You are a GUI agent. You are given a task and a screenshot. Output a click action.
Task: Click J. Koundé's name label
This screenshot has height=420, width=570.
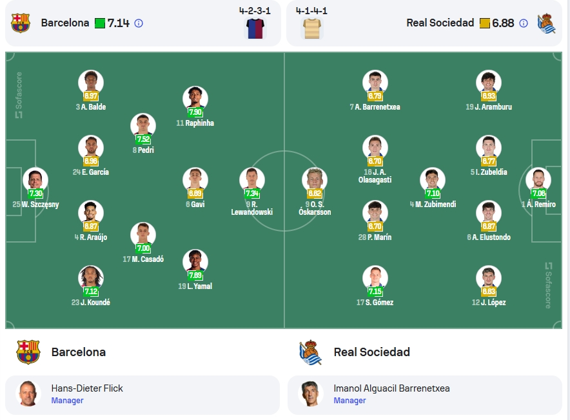coord(90,302)
